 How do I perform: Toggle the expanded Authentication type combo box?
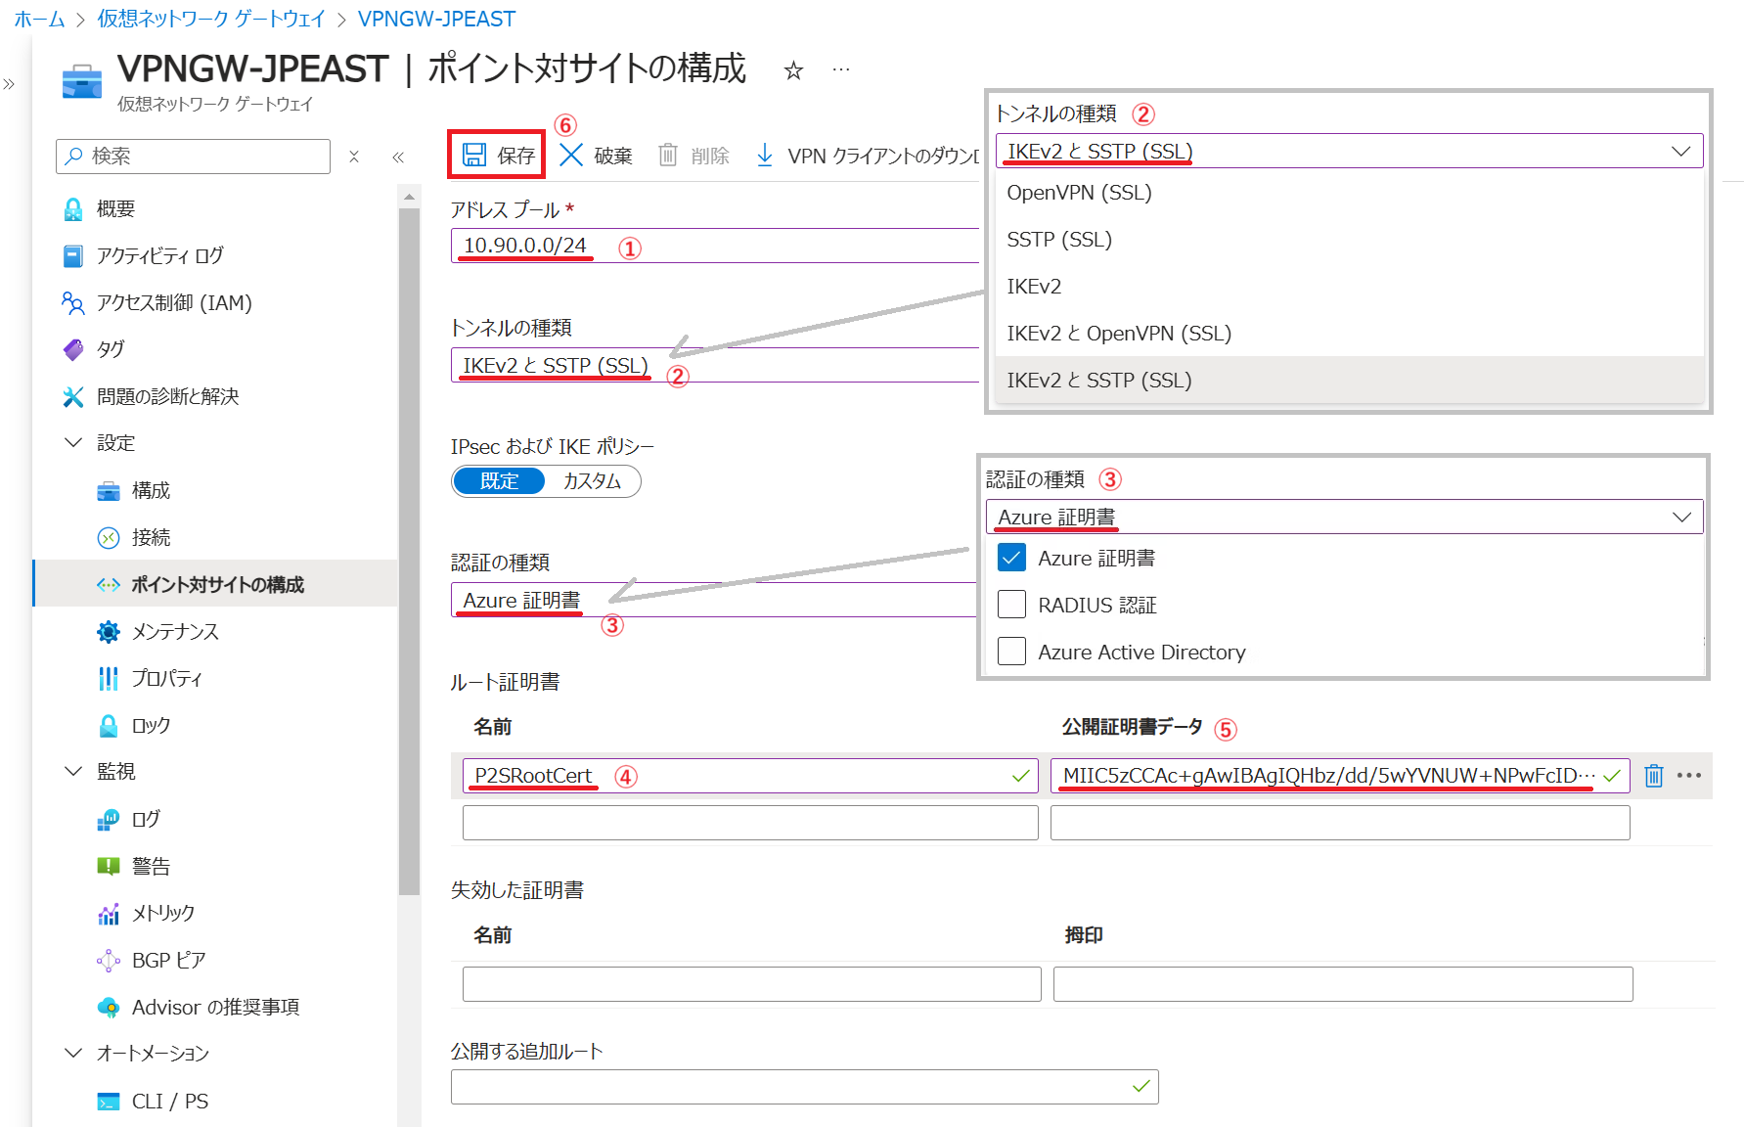(1344, 517)
